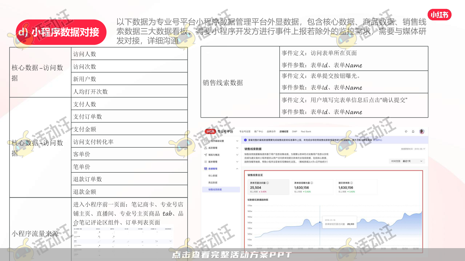Image resolution: width=465 pixels, height=261 pixels.
Task: Click the 提交表单数 1,630,156 card
Action: click(x=357, y=187)
